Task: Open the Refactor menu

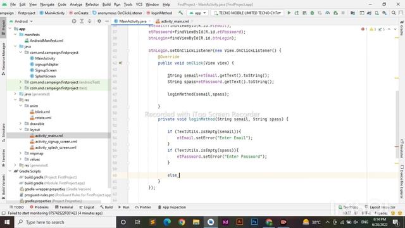Action: (x=92, y=4)
